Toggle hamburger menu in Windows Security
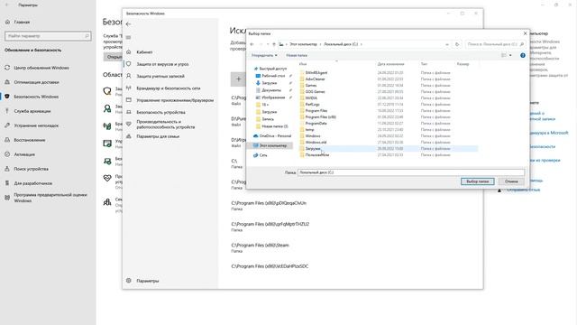Viewport: 577px width, 325px height. click(x=128, y=38)
